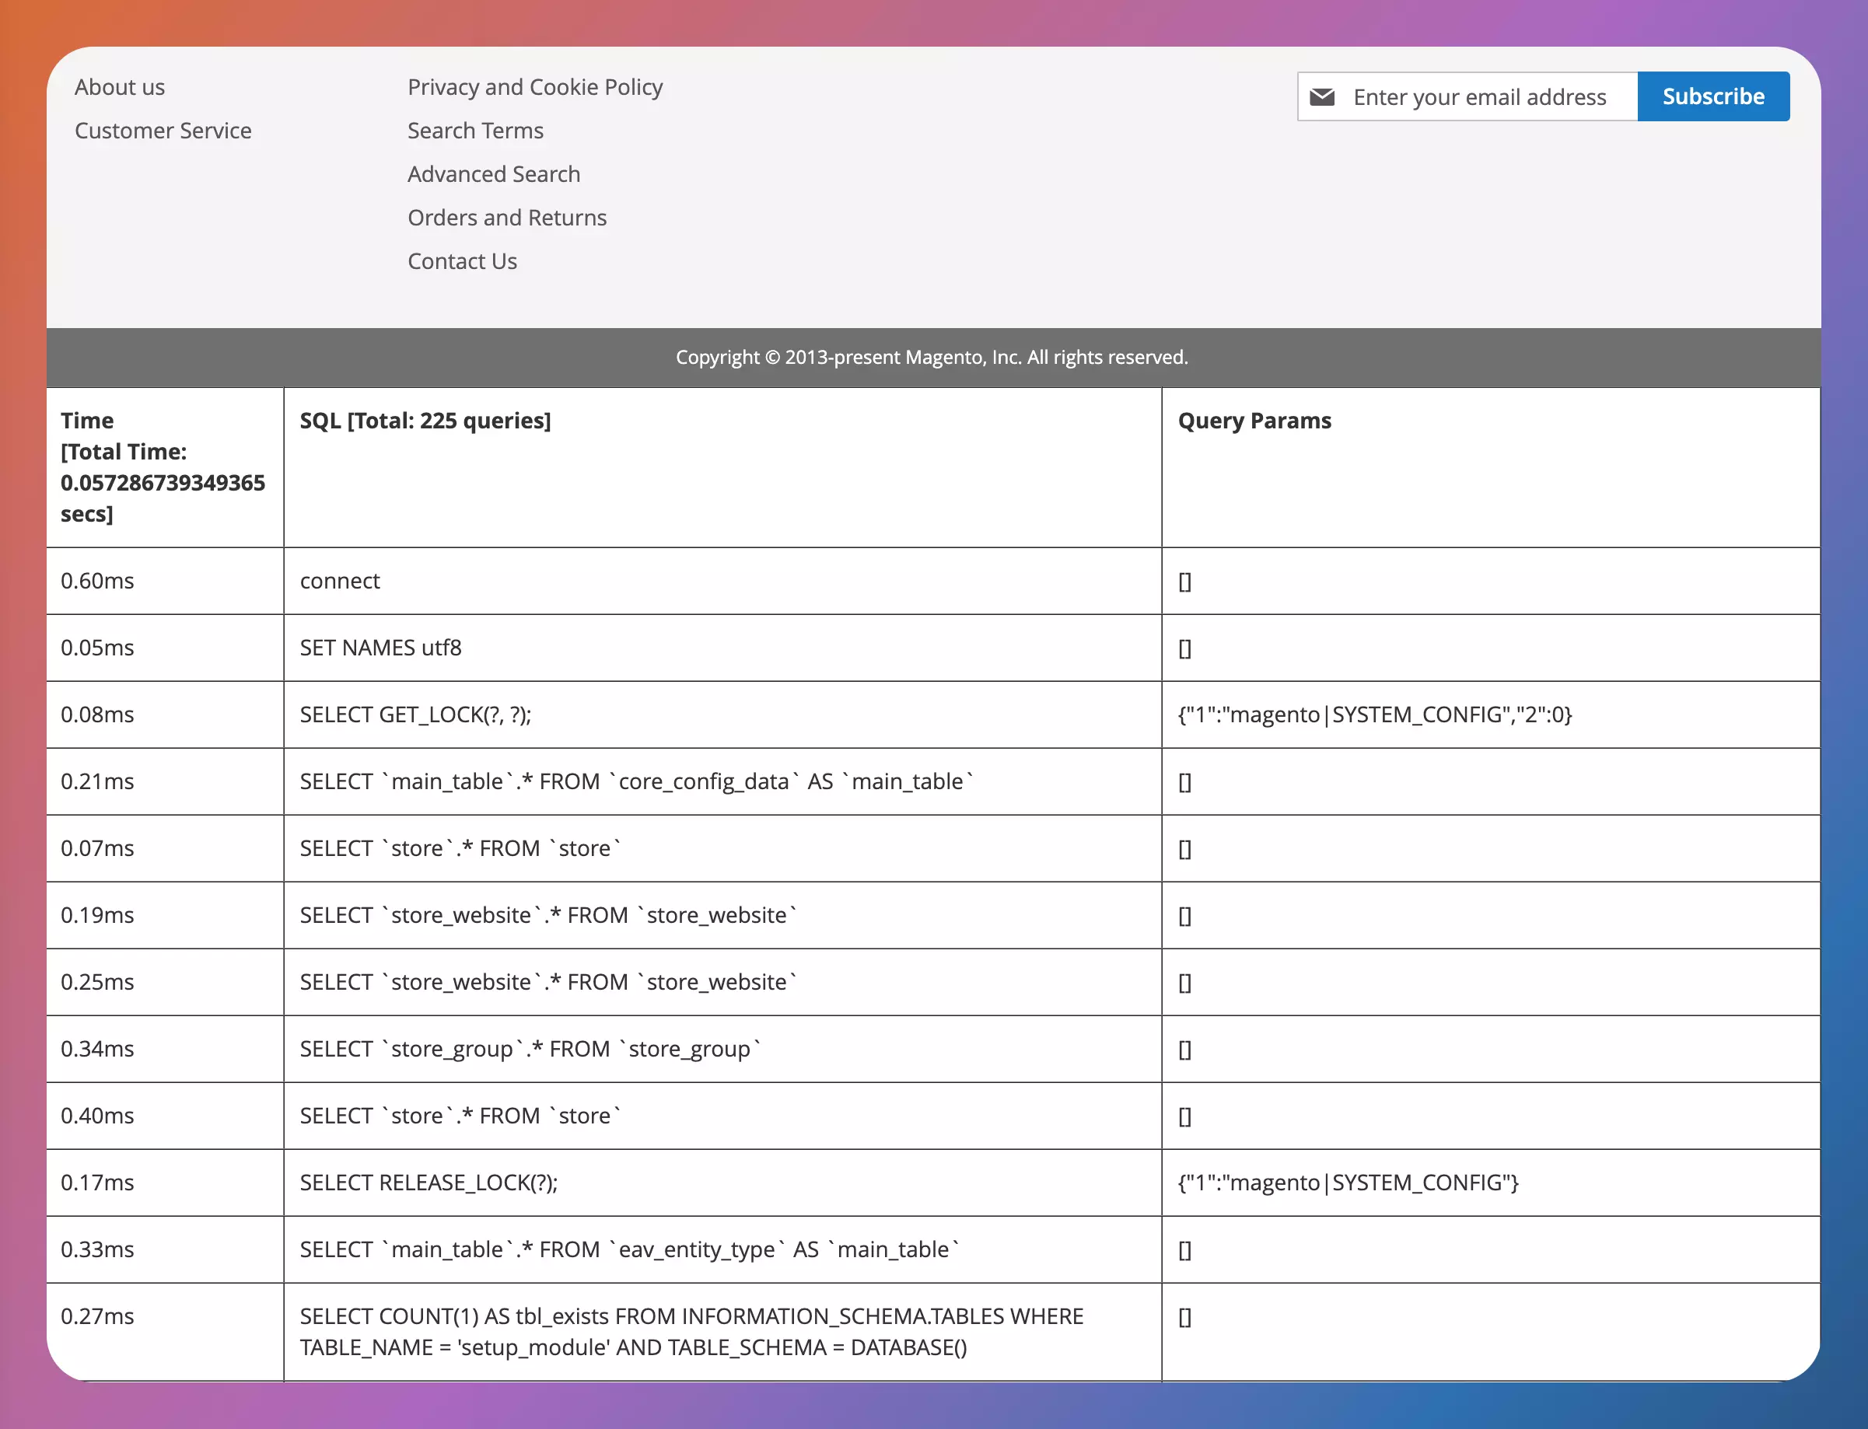Click the eav_entity_type query cell
The height and width of the screenshot is (1429, 1868).
coord(723,1249)
